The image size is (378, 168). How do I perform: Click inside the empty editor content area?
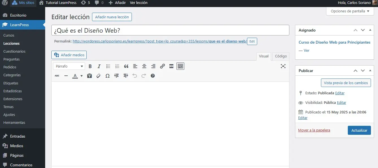point(170,124)
